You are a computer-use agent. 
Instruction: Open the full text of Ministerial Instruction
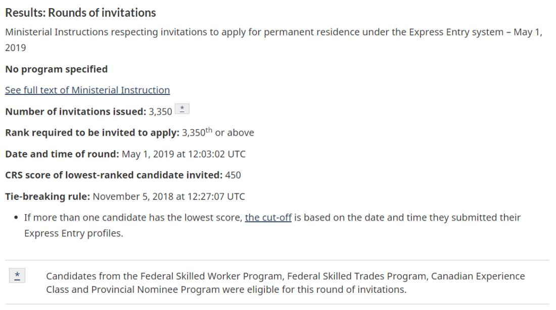[87, 90]
